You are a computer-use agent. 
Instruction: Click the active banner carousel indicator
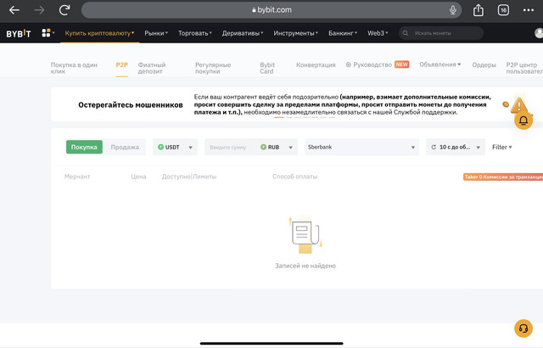pos(279,117)
